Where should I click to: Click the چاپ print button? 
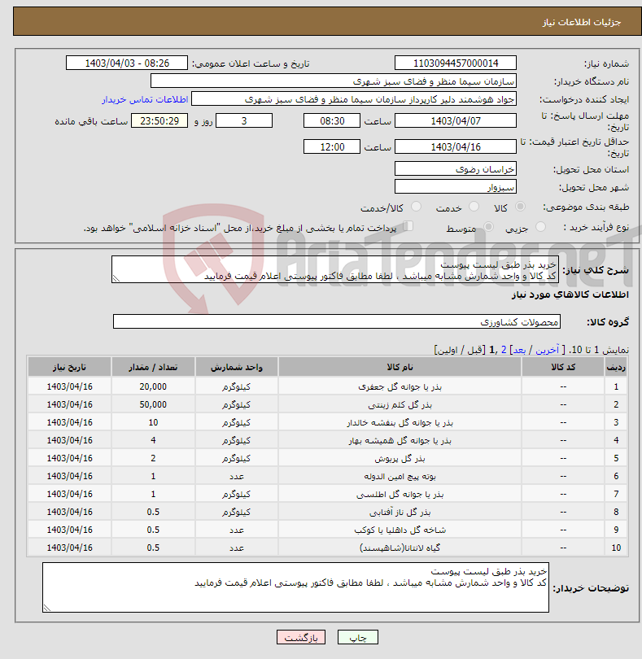[358, 637]
